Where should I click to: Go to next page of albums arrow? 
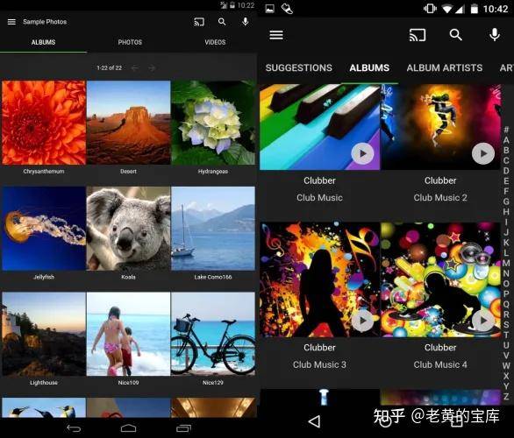click(x=152, y=68)
